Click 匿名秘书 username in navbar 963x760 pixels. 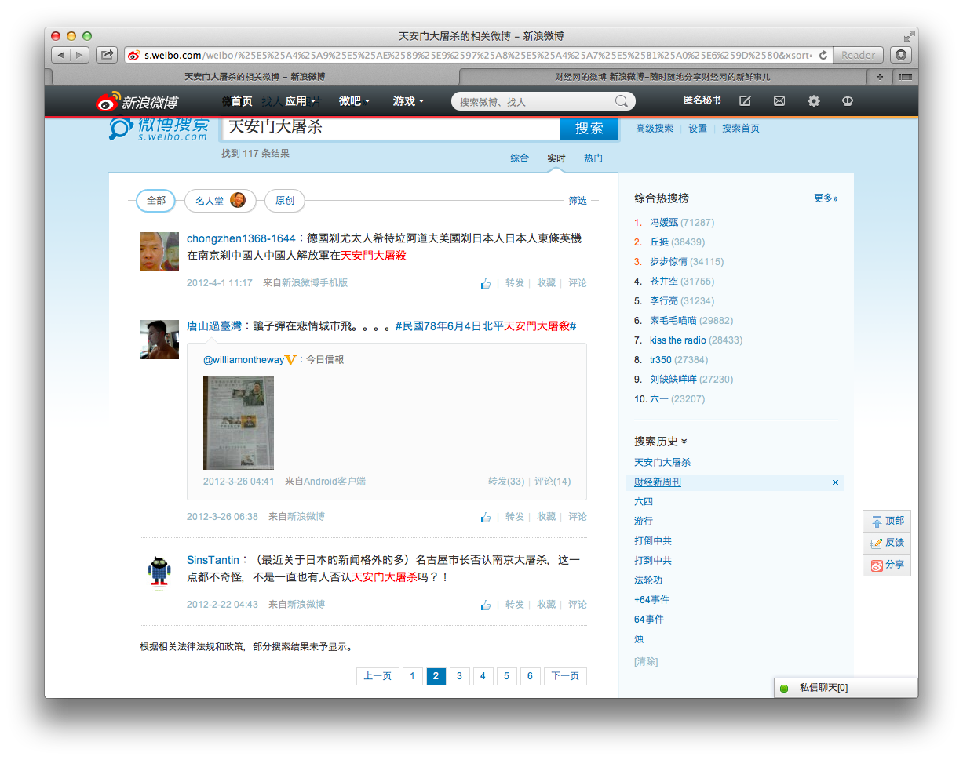point(702,101)
